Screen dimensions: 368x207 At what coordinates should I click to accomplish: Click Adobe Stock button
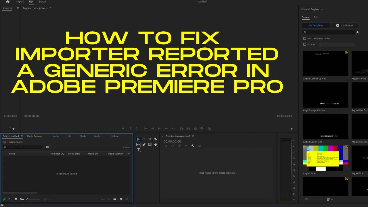click(x=345, y=25)
